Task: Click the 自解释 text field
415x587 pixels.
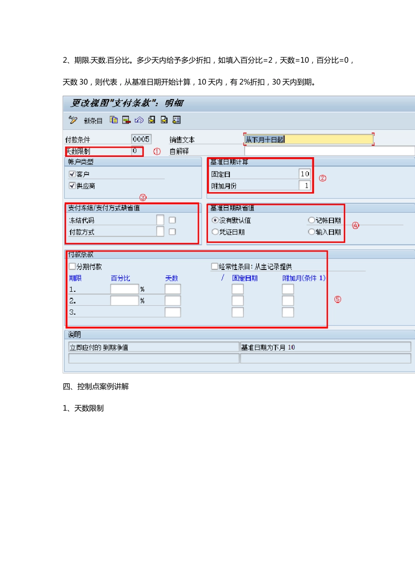Action: [x=329, y=151]
